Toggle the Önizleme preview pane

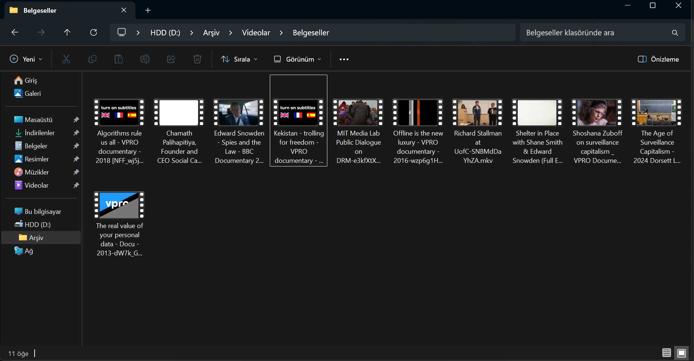(x=658, y=59)
